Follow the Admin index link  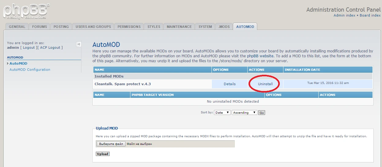[x=344, y=15]
